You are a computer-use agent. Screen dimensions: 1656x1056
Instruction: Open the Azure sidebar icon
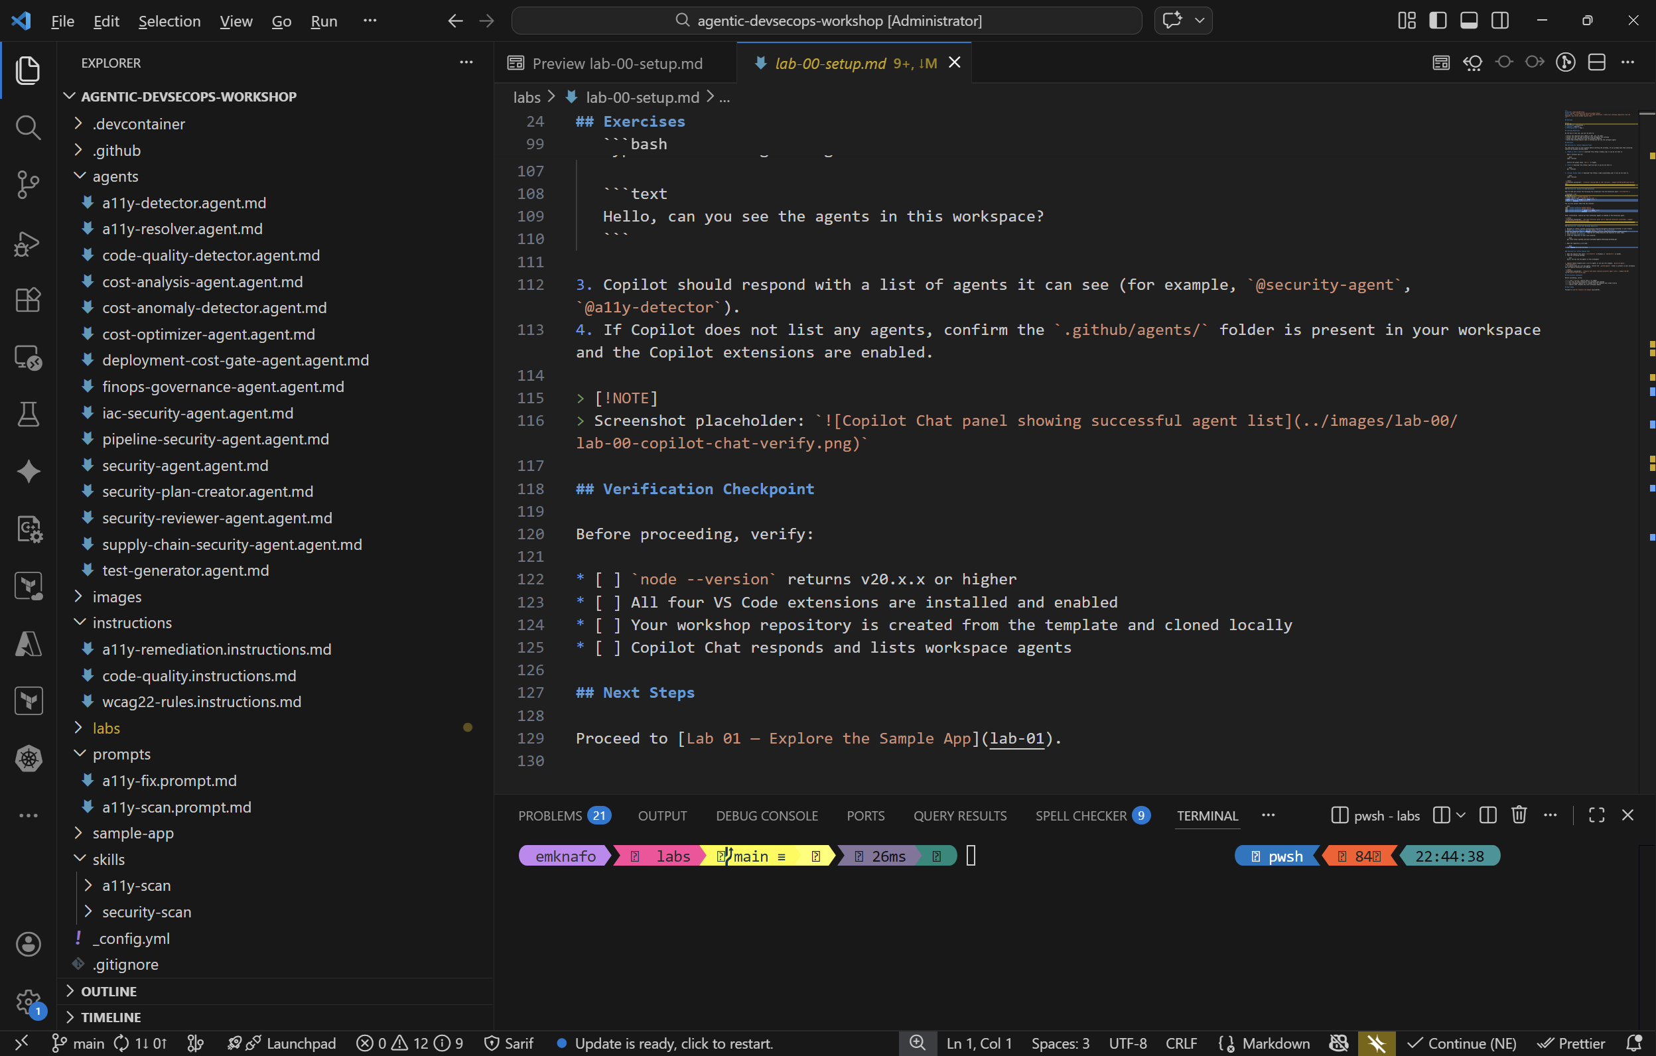27,643
